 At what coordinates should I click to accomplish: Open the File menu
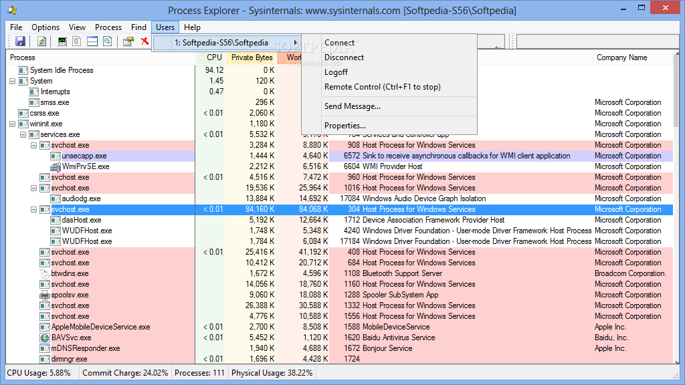click(x=16, y=27)
